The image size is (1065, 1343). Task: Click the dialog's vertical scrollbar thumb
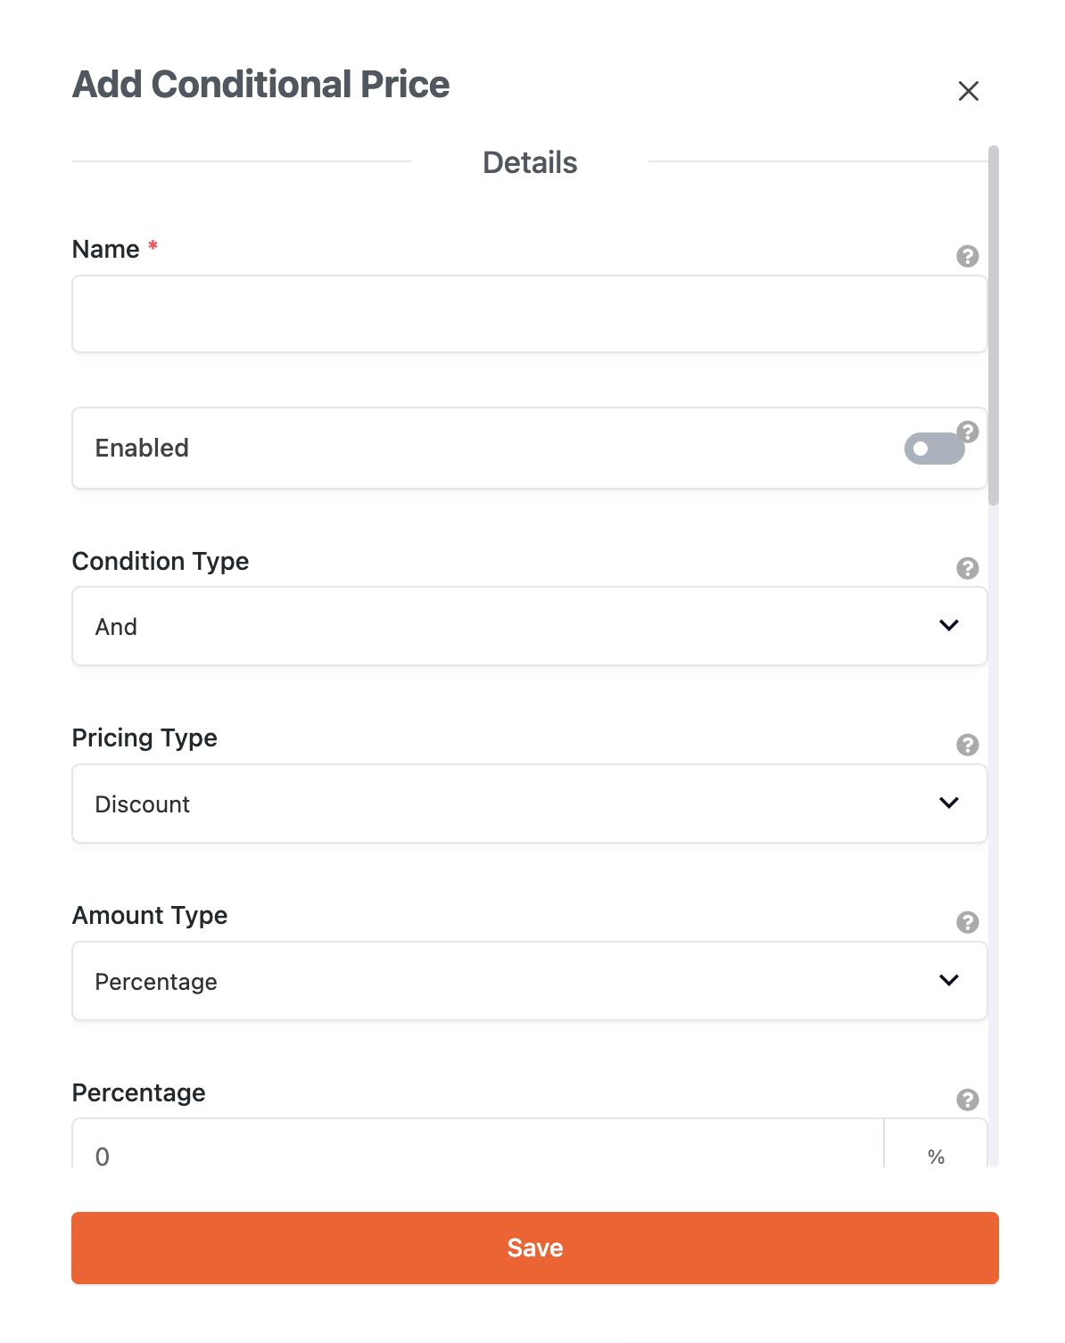pyautogui.click(x=994, y=325)
